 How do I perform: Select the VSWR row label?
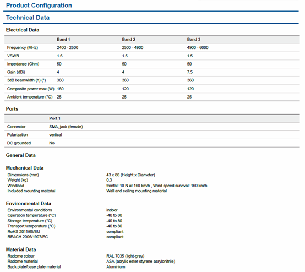click(13, 56)
